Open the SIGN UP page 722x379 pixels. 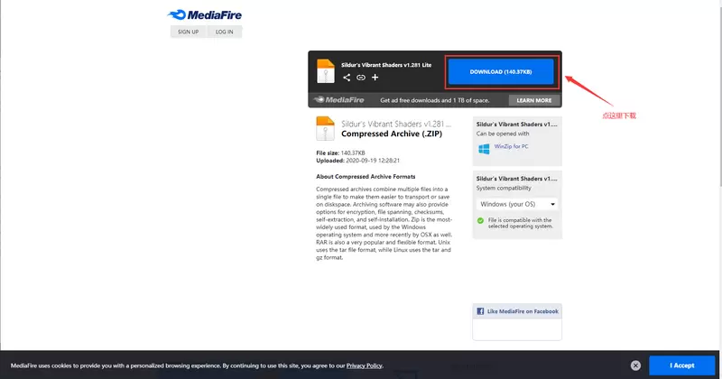(189, 32)
